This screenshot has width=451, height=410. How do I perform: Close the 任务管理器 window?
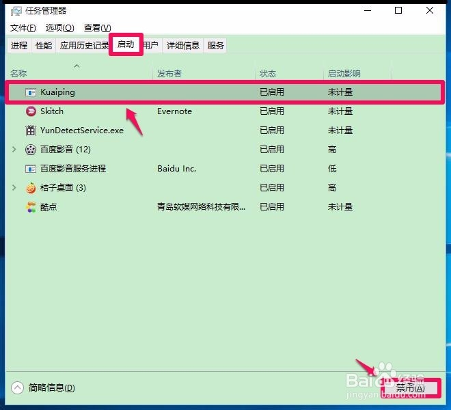click(430, 11)
